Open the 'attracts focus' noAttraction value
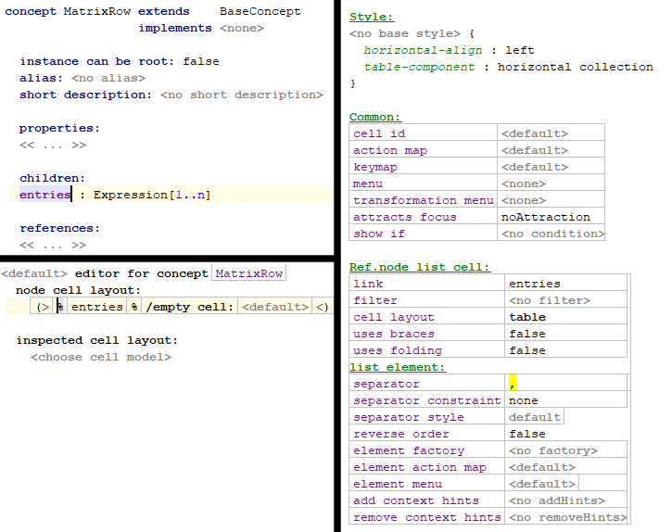The height and width of the screenshot is (532, 672). 545,217
